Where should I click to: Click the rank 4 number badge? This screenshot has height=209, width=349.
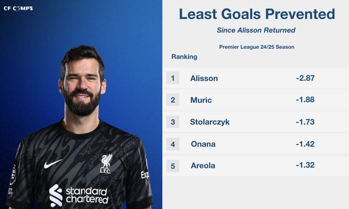coord(173,144)
